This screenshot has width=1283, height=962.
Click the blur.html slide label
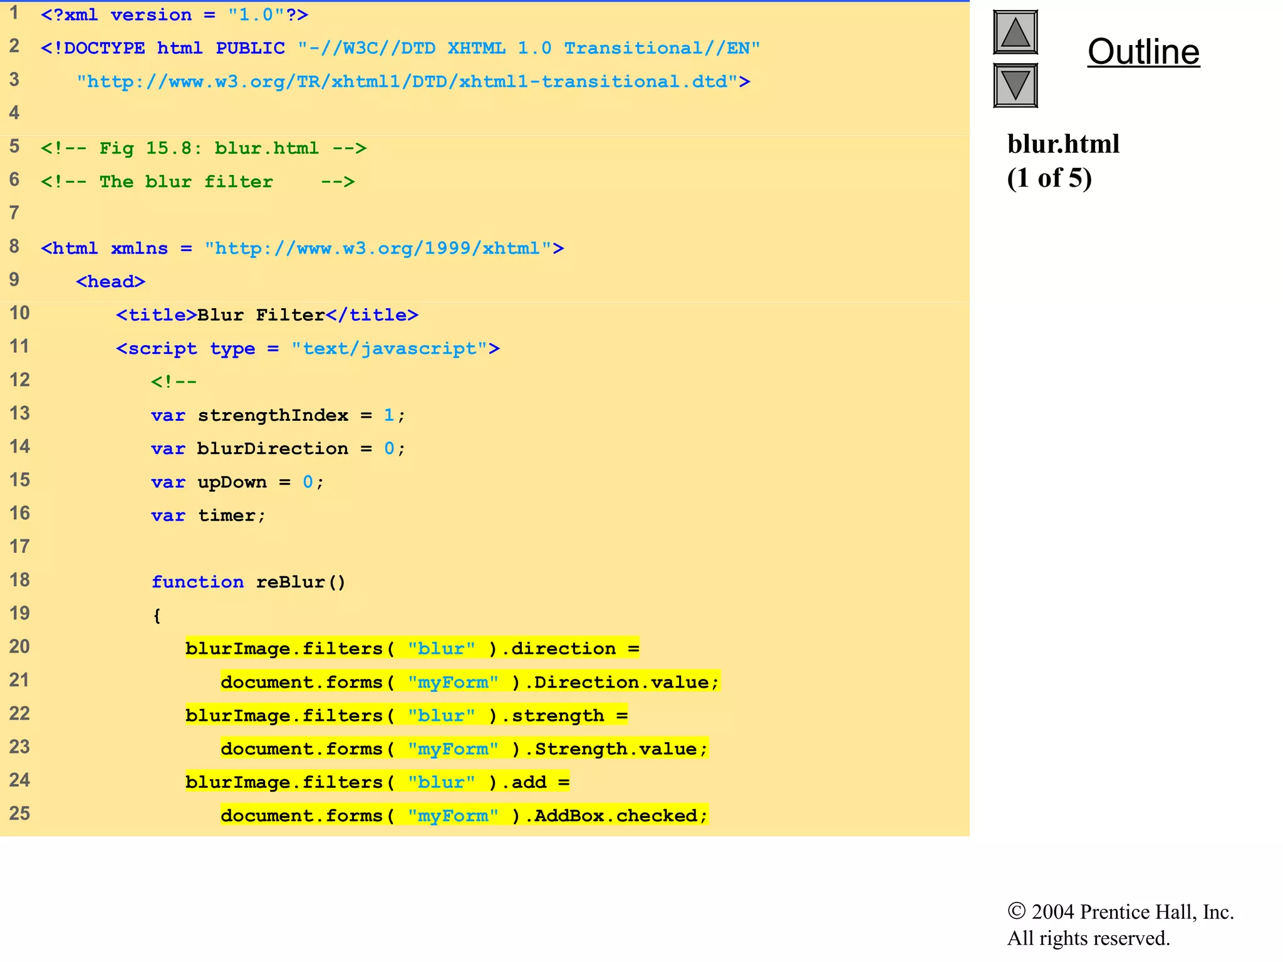pos(1063,144)
